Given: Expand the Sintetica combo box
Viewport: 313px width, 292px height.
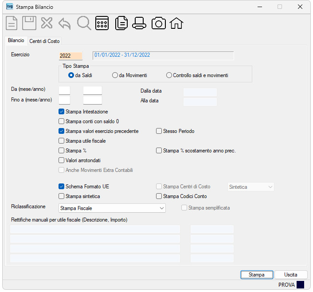Looking at the screenshot, I should pos(251,187).
